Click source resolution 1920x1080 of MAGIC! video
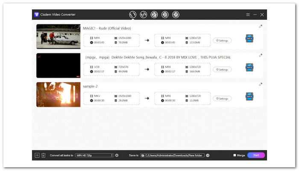The image size is (299, 171). [125, 38]
